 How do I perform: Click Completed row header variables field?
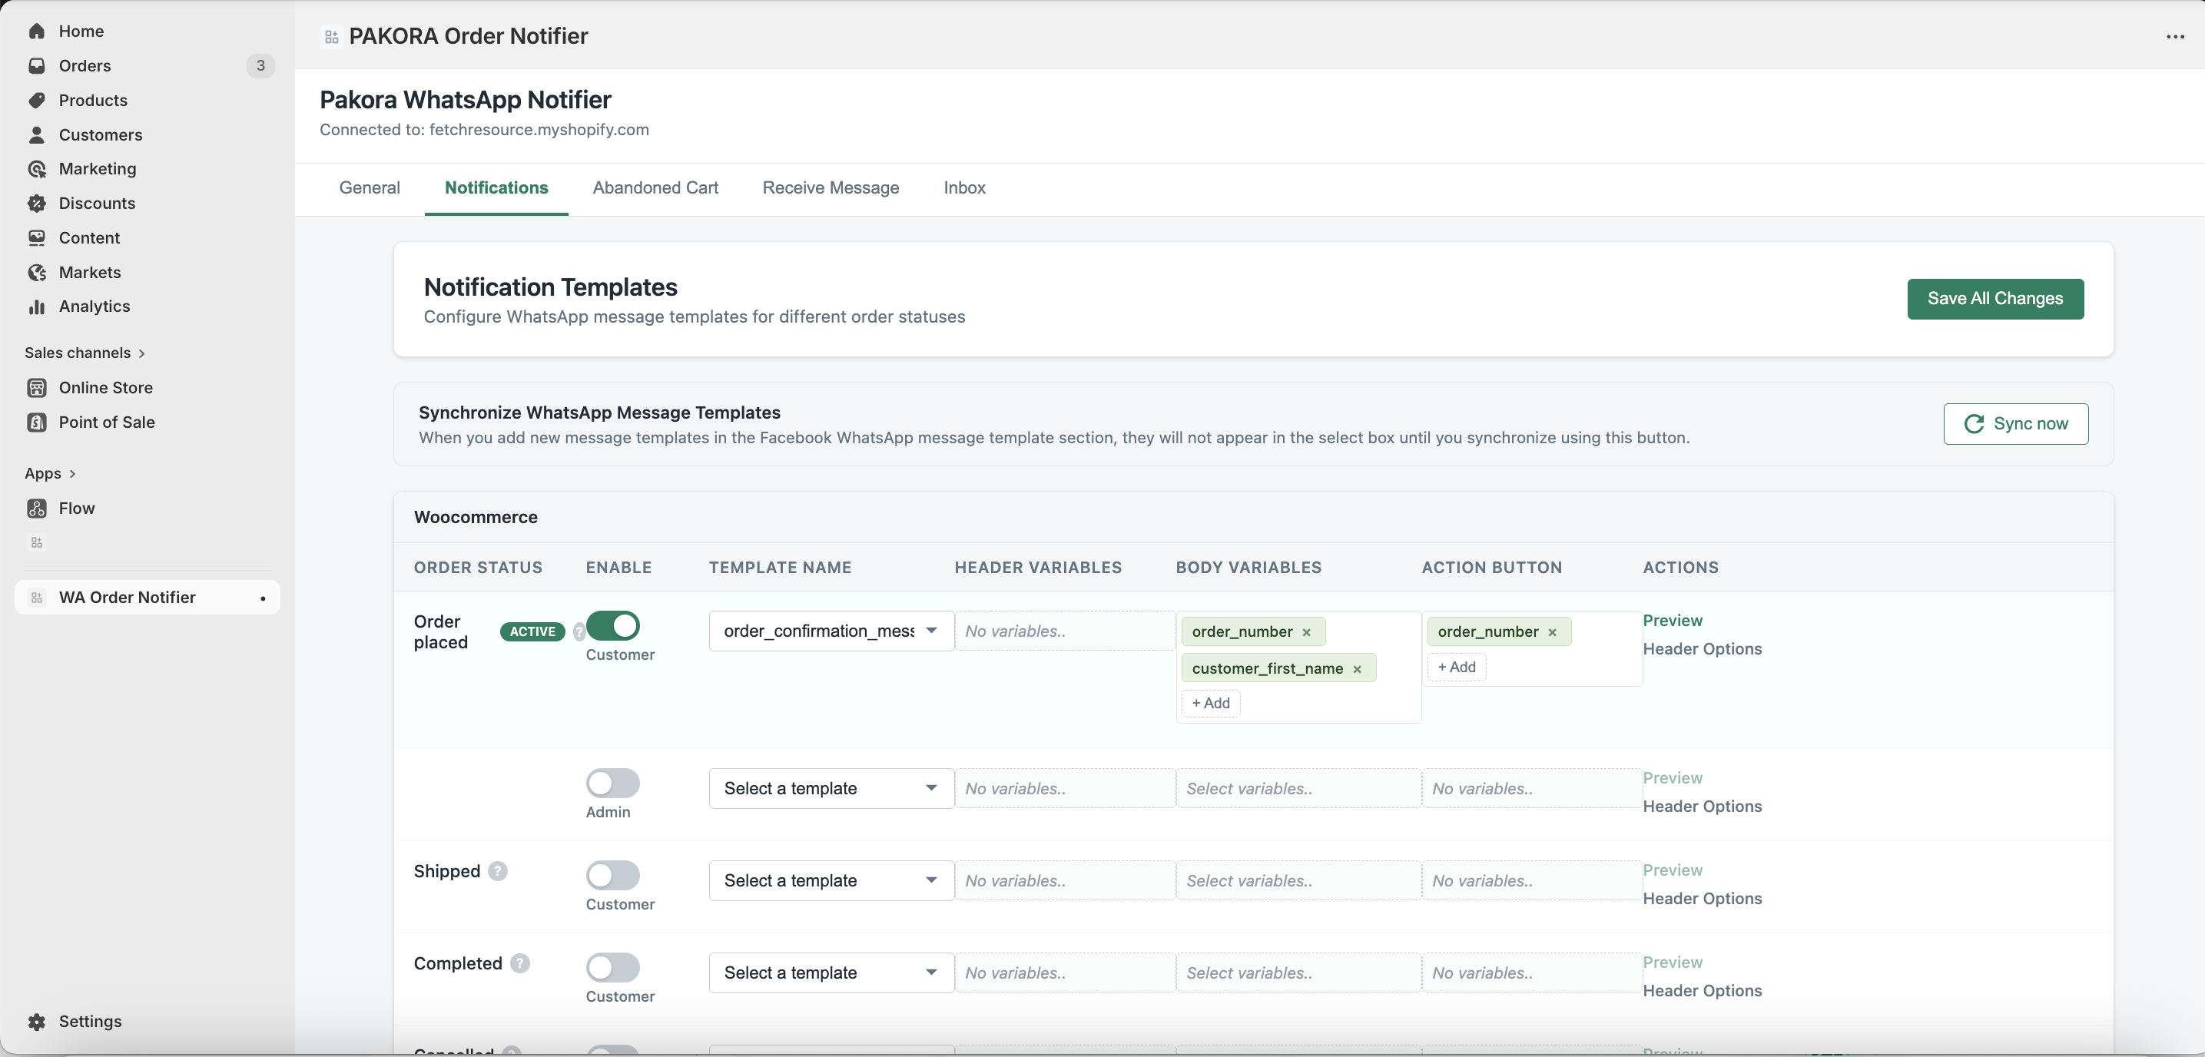pos(1065,973)
